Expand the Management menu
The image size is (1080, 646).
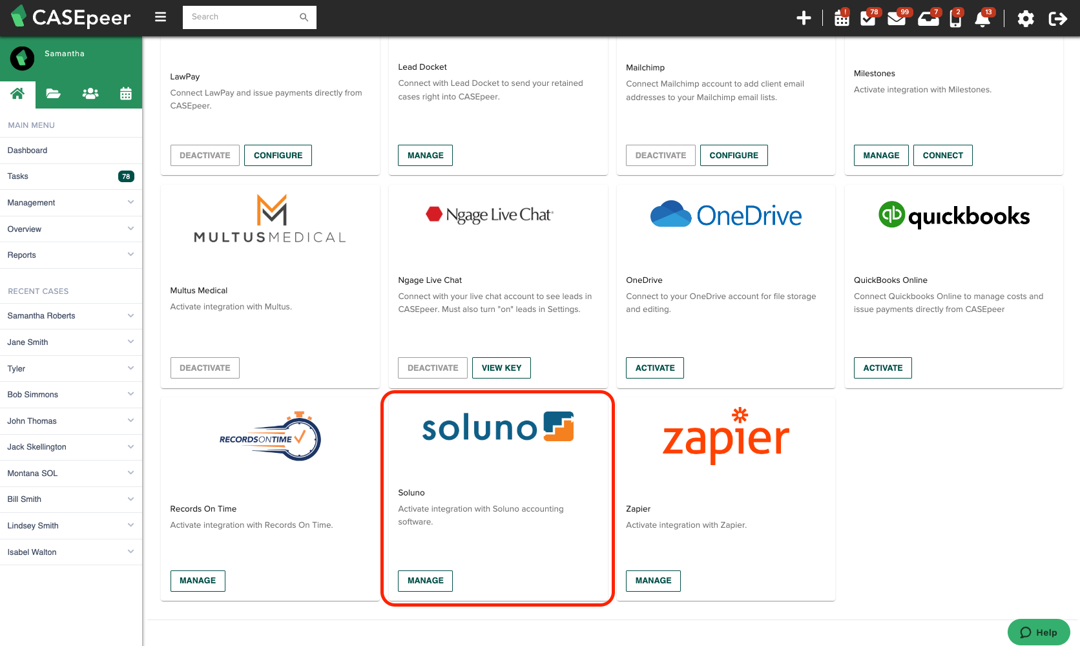tap(71, 203)
